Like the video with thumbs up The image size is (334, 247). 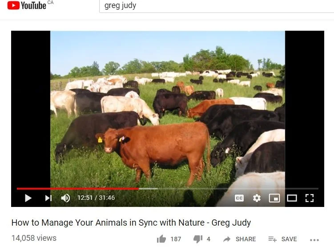coord(161,239)
